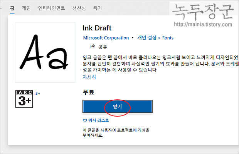The width and height of the screenshot is (239, 154).
Task: Switch to the 게임 tab
Action: tap(26, 8)
